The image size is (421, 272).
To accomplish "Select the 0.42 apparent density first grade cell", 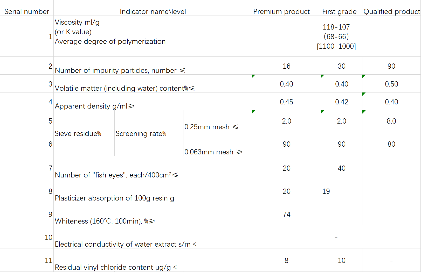I will [x=341, y=102].
